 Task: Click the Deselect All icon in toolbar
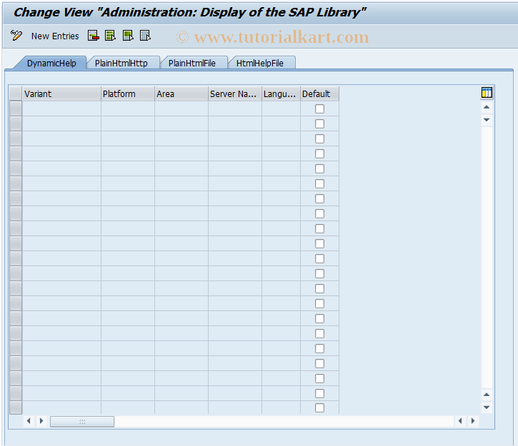145,35
